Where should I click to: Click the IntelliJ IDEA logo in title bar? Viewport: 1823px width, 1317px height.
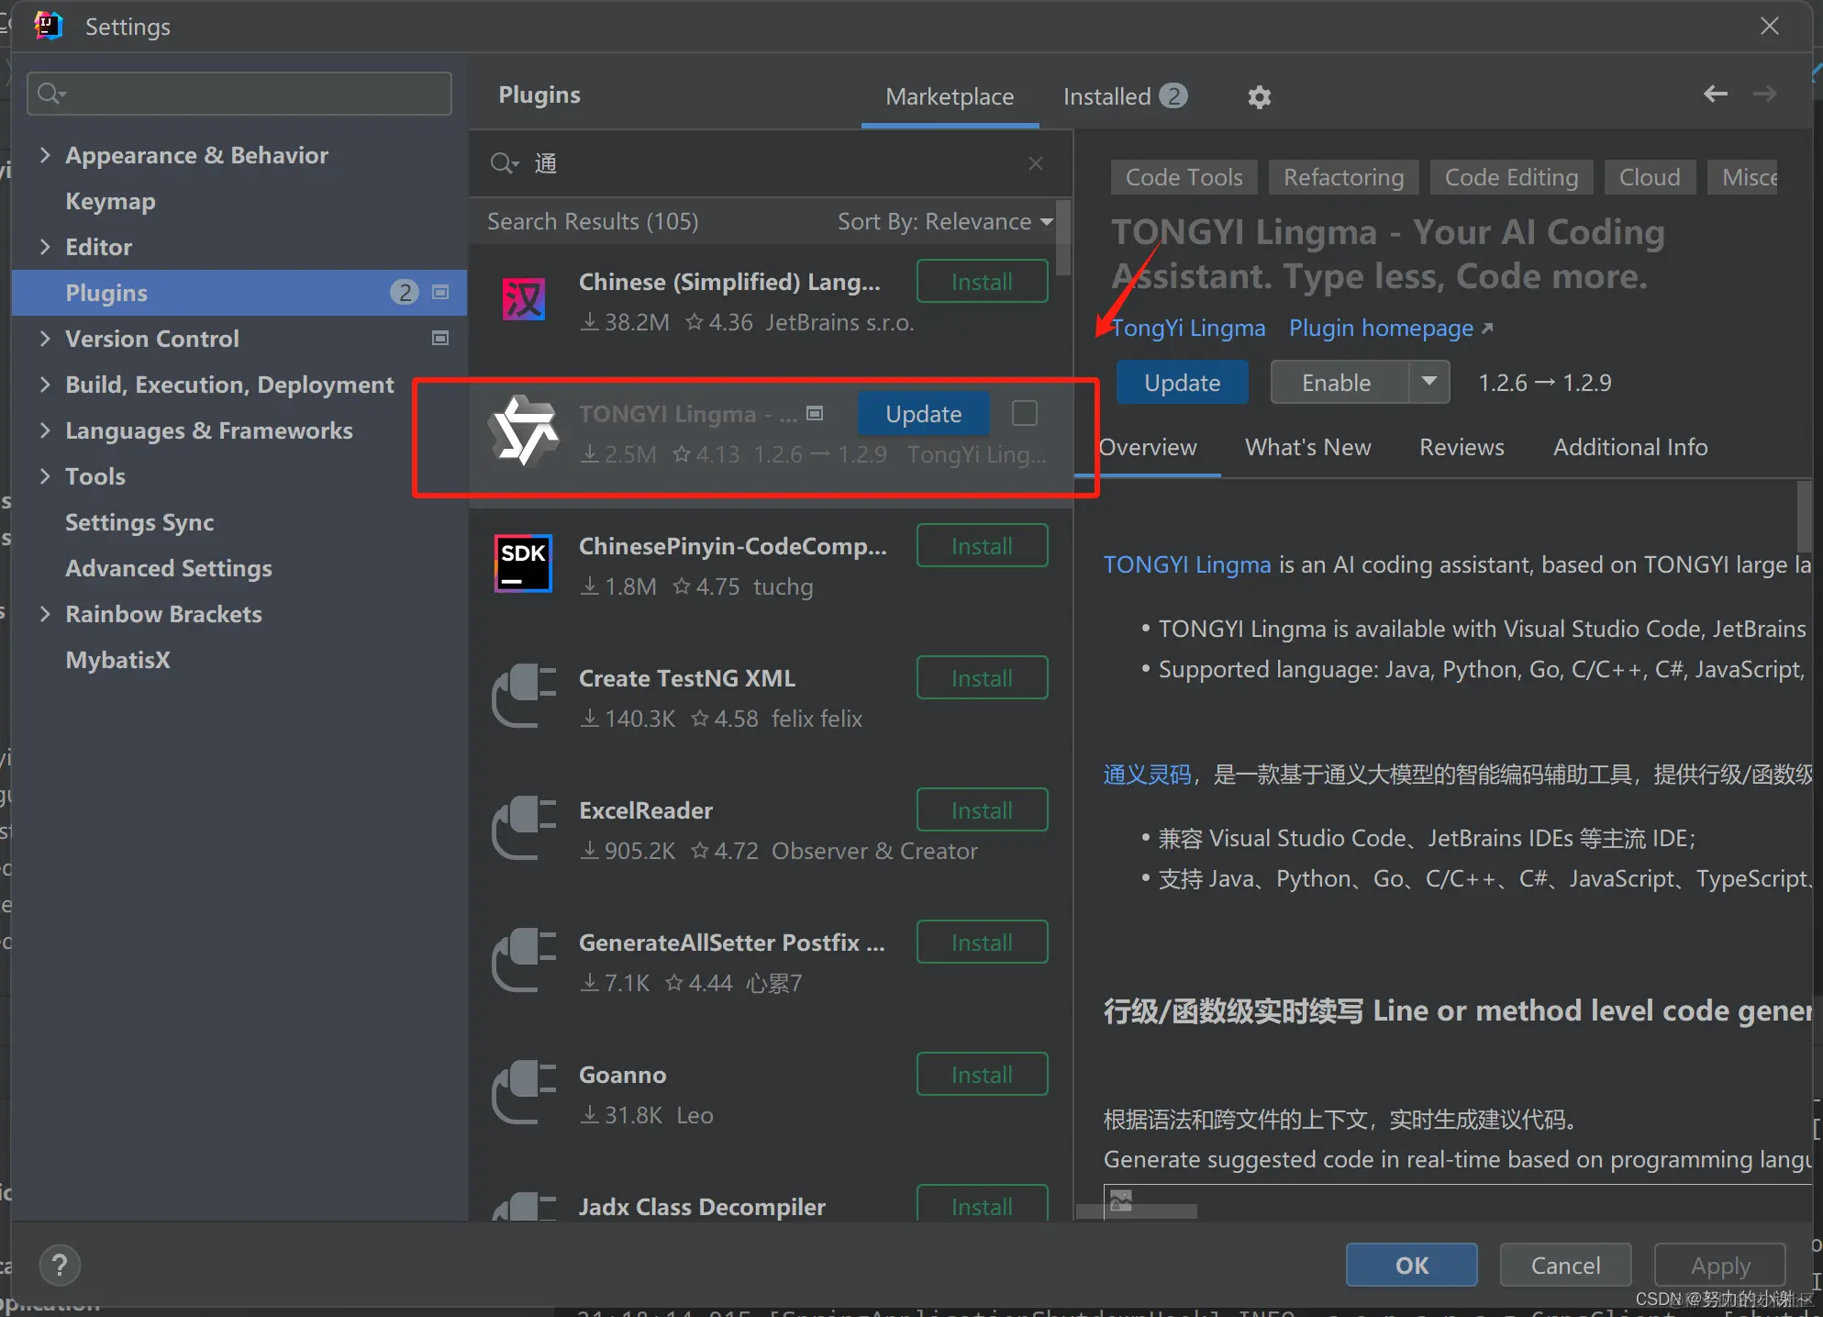[48, 26]
